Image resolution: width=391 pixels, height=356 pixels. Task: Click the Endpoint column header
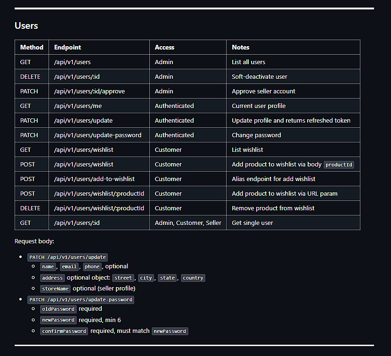(67, 47)
